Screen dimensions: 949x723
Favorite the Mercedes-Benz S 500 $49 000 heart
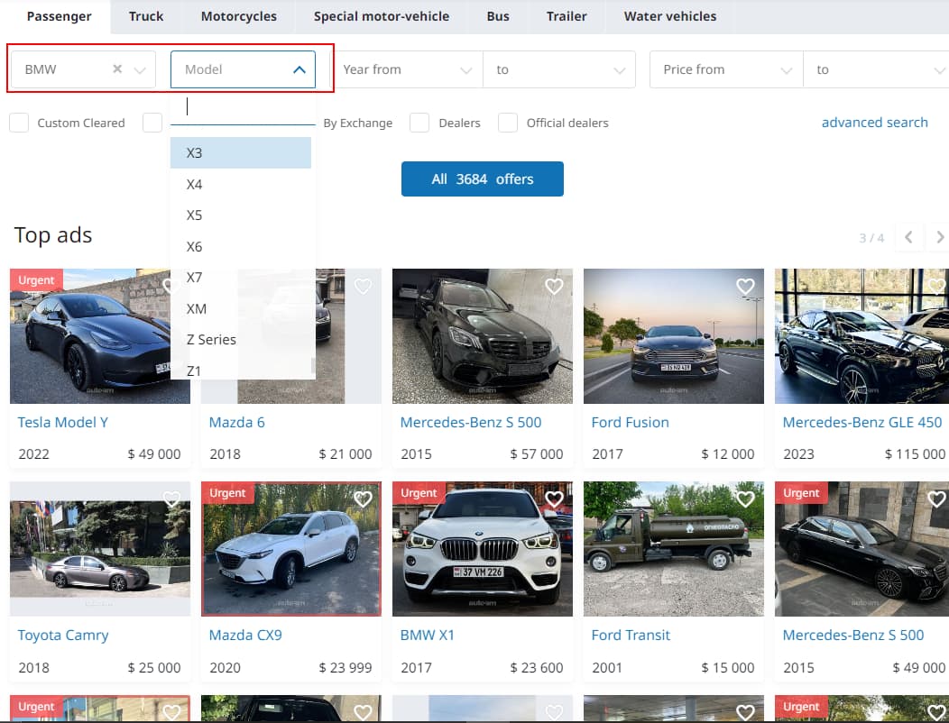point(936,499)
